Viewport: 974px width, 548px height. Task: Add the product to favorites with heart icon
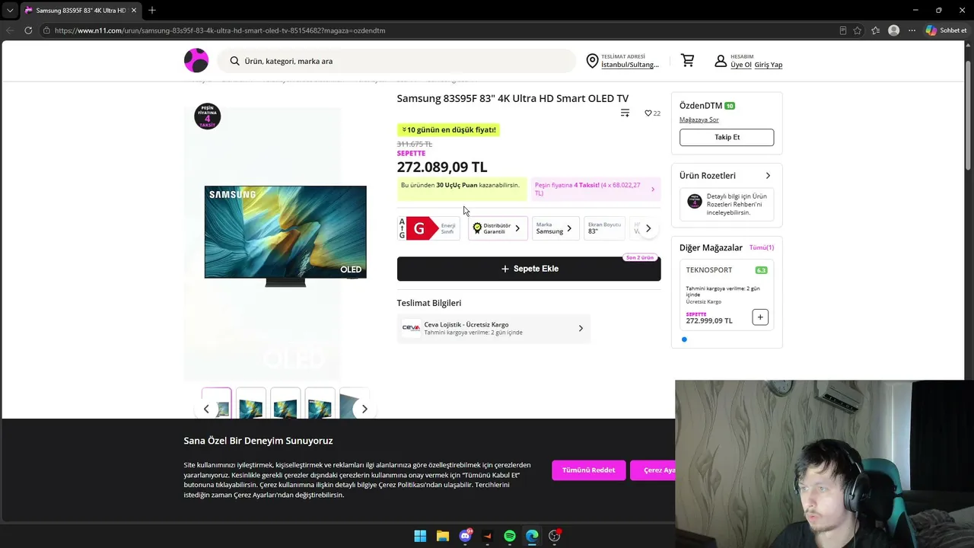(648, 113)
